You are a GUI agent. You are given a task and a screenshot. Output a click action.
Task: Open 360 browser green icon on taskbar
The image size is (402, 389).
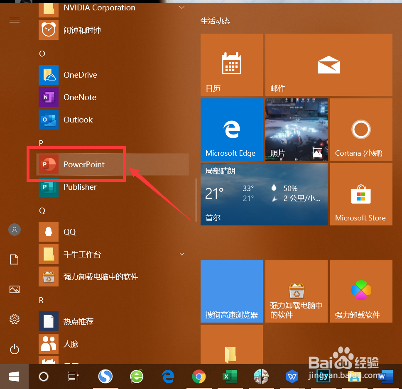click(137, 377)
